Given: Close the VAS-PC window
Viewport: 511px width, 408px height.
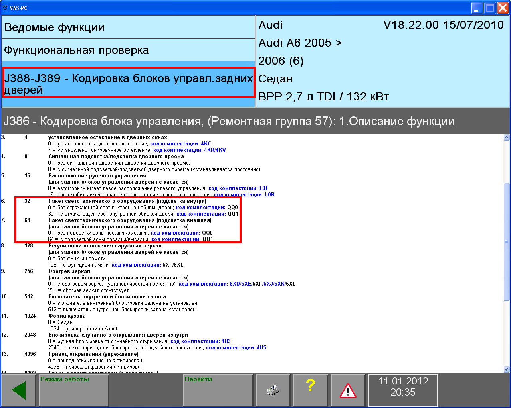Looking at the screenshot, I should click(x=503, y=8).
